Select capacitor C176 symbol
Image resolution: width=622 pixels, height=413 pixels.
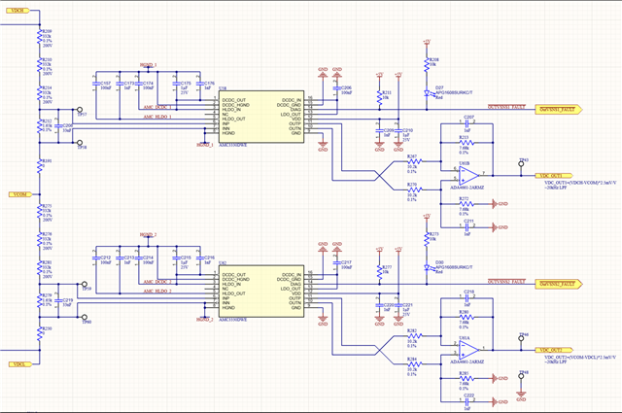[x=200, y=84]
